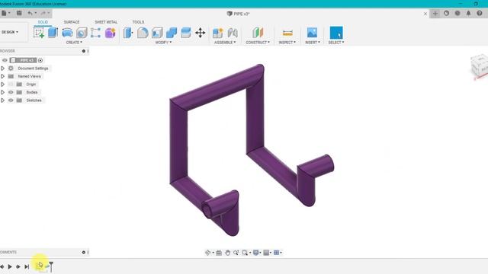Open the INSERT panel dropdown
The width and height of the screenshot is (488, 274).
click(313, 43)
